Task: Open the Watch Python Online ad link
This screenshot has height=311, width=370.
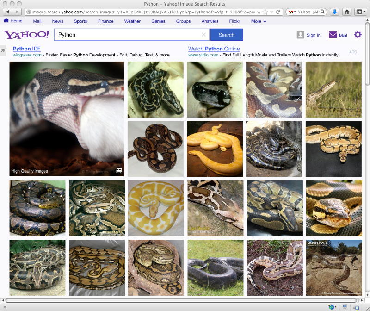Action: click(214, 49)
